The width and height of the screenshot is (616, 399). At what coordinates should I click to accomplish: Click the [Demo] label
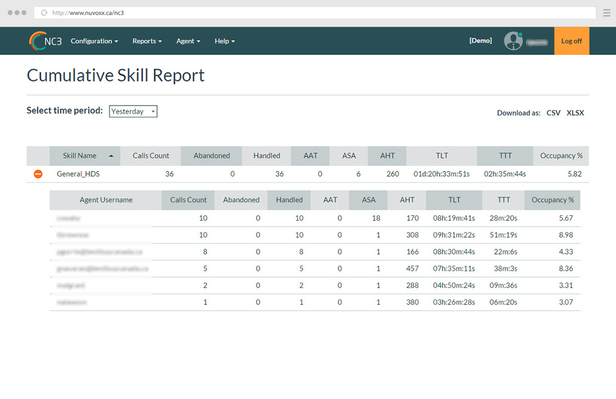[480, 40]
